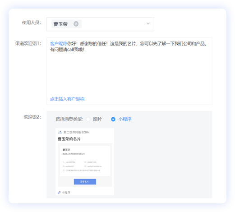Remove the 曹玉荣 tag with its x icon

tap(76, 24)
